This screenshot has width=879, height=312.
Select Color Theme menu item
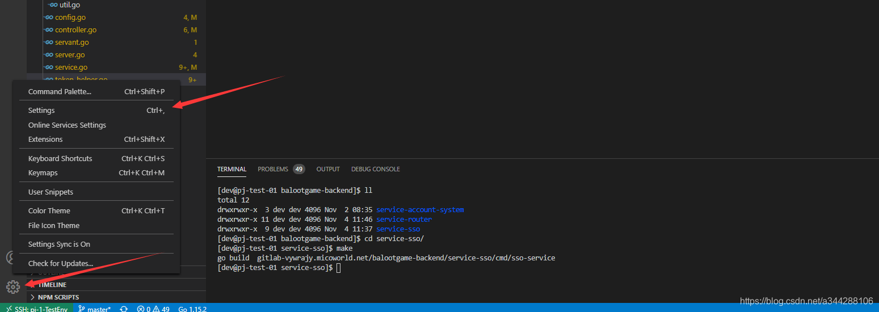pos(96,210)
